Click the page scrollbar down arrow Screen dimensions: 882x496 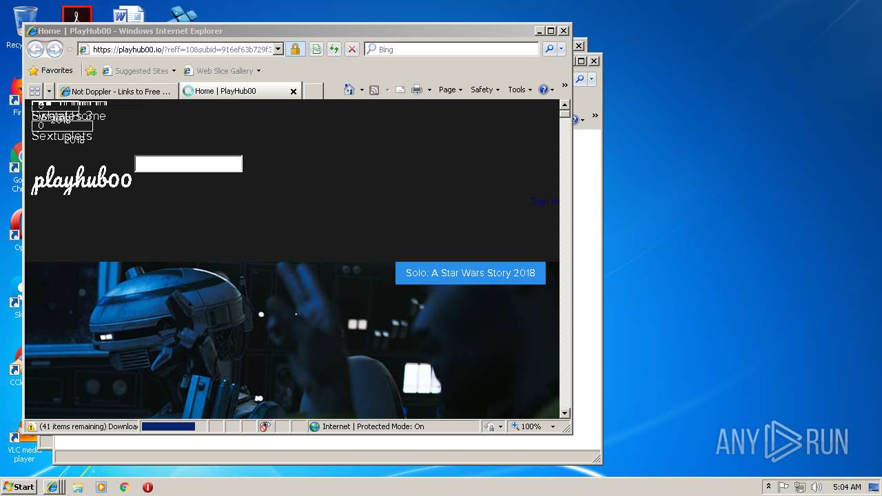(565, 413)
